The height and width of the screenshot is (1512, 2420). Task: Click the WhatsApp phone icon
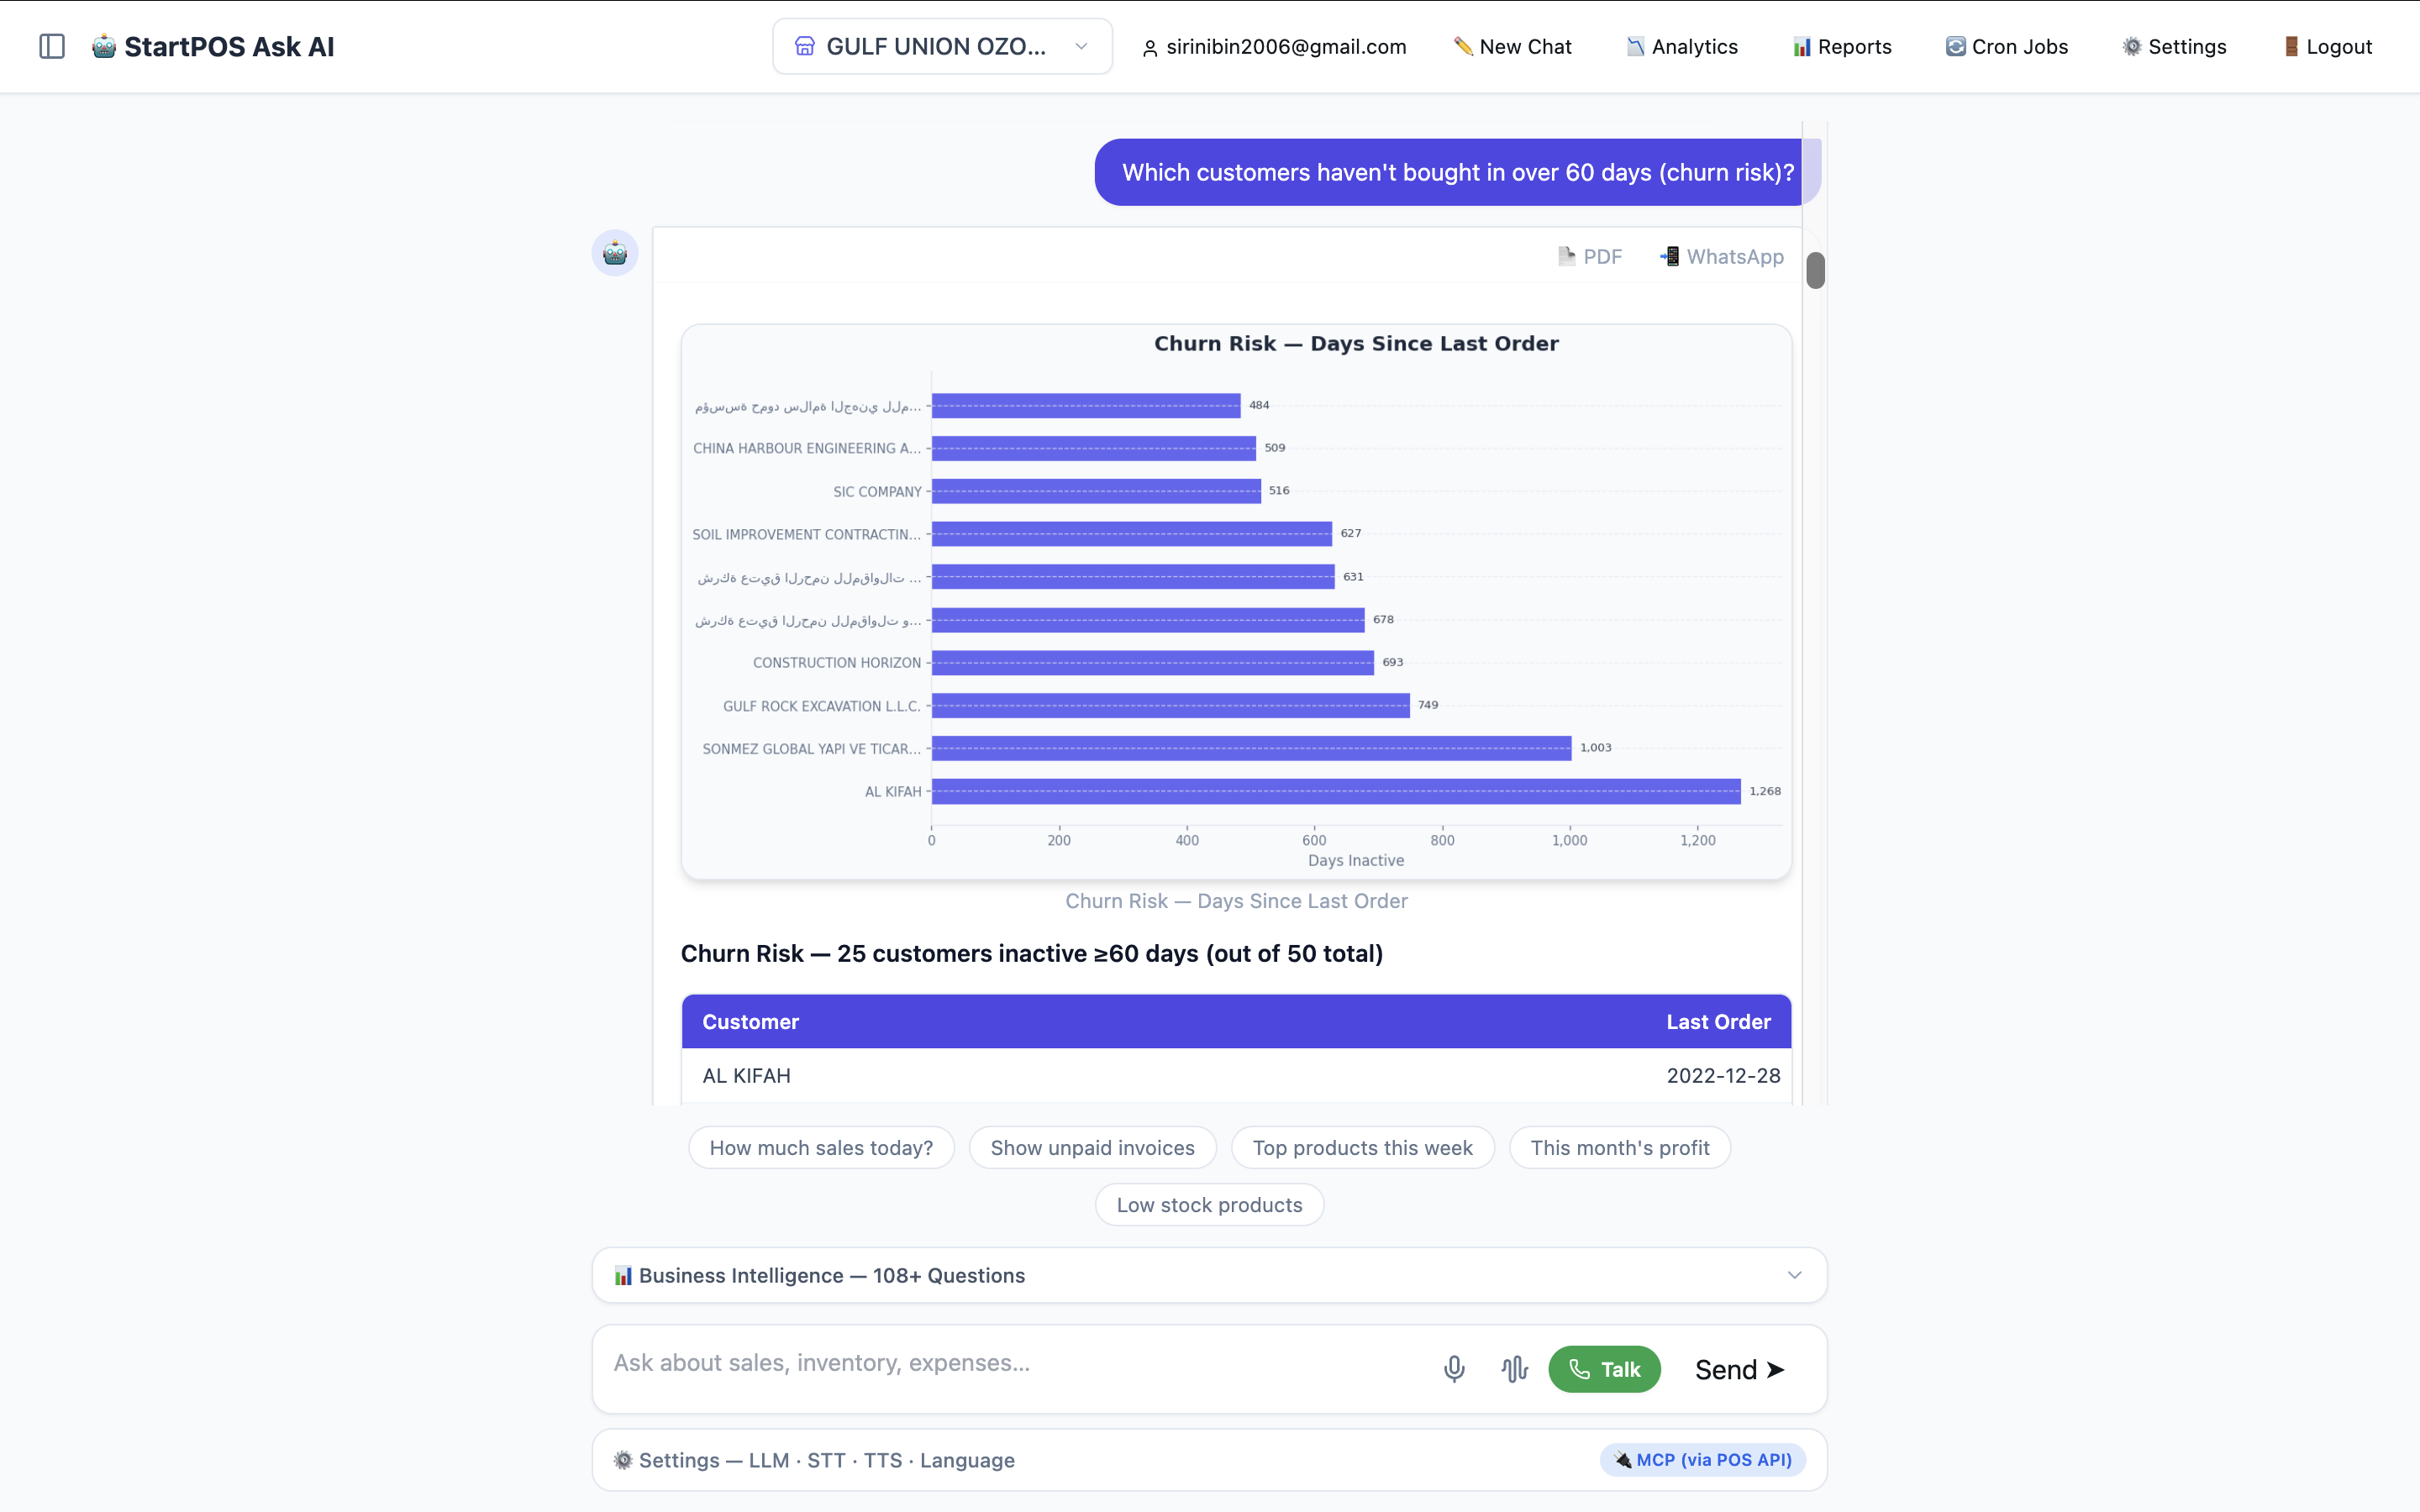coord(1669,256)
